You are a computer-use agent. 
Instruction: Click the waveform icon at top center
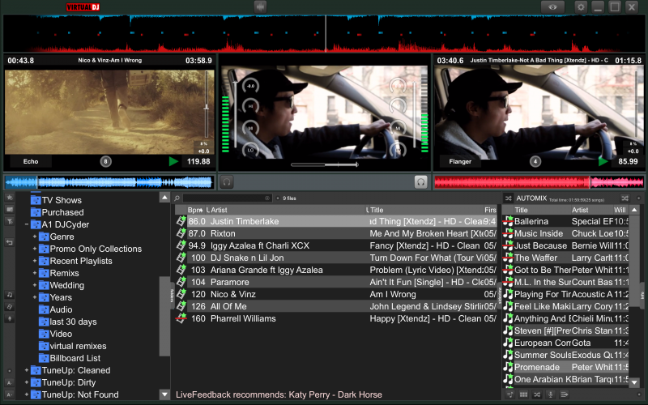[x=260, y=7]
